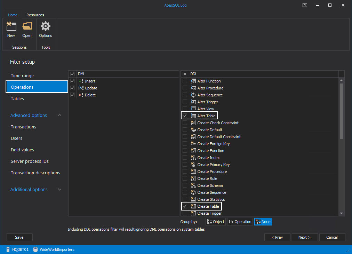Open the Options gear icon
Viewport: 352px width, 254px height.
pos(45,26)
